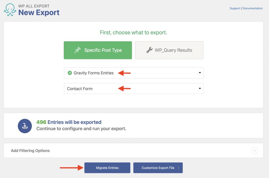
Task: Click the caret on Gravity Forms Entries dropdown
Action: click(199, 73)
